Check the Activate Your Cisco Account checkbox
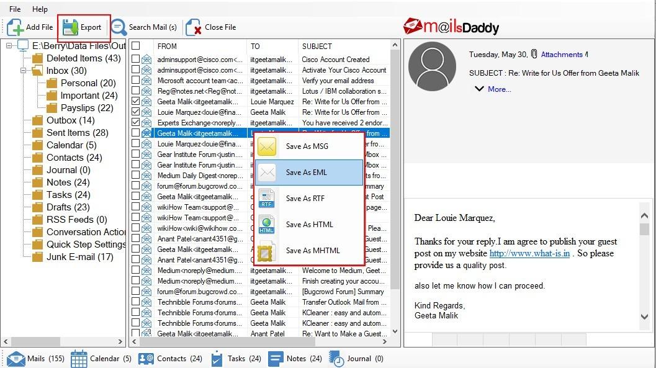Image resolution: width=656 pixels, height=368 pixels. [135, 69]
